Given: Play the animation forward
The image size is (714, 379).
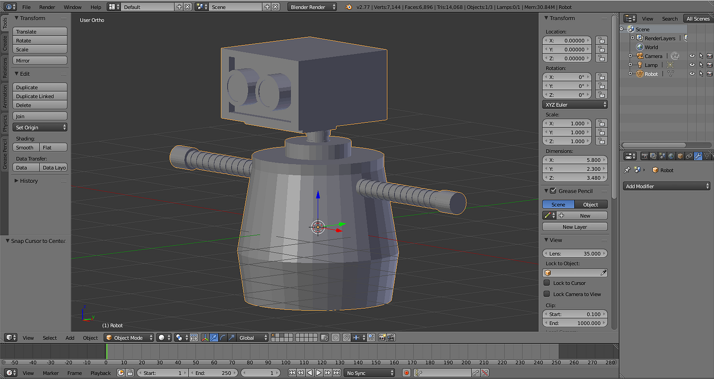Looking at the screenshot, I should [318, 373].
